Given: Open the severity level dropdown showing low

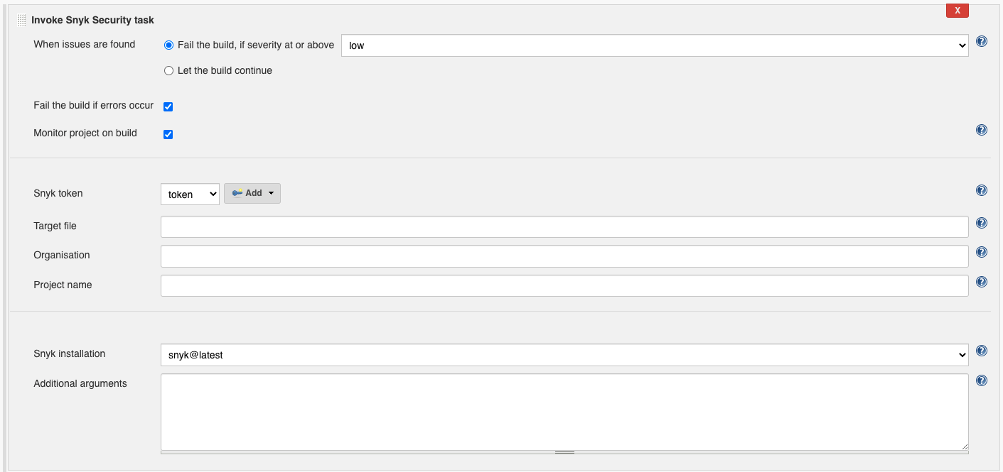Looking at the screenshot, I should [655, 45].
